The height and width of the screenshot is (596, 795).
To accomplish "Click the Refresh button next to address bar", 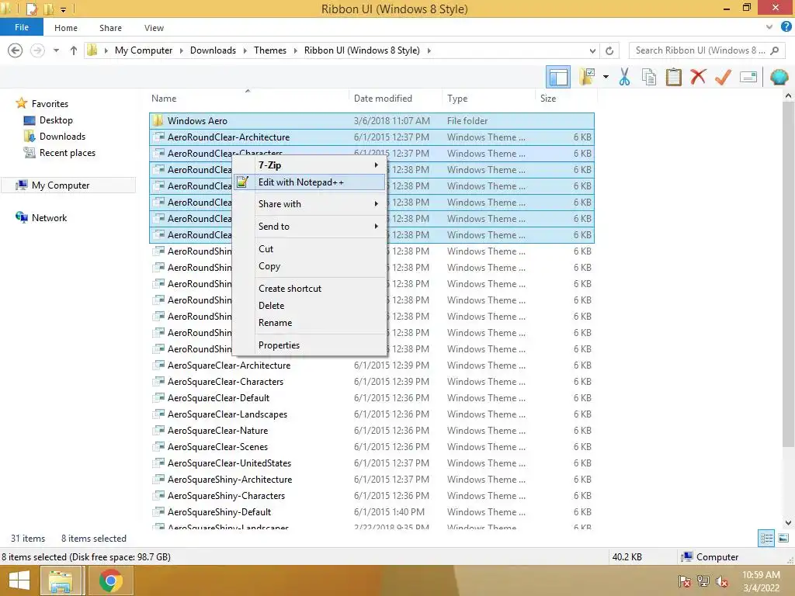I will [609, 50].
